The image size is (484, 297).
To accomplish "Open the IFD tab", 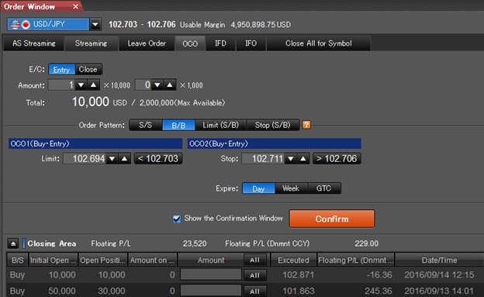I will 220,43.
